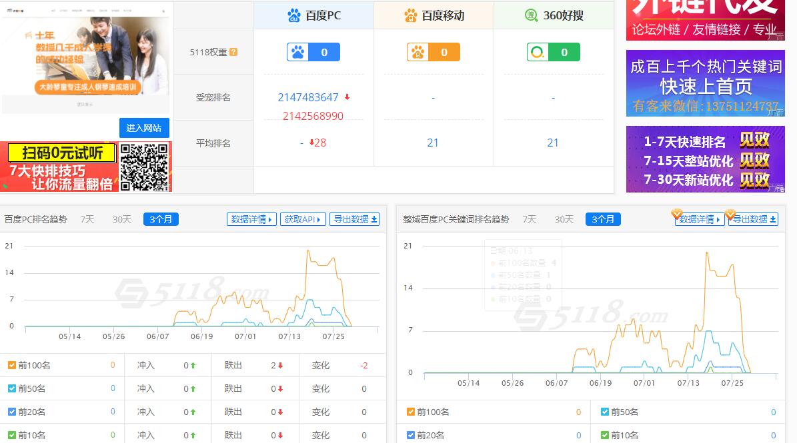The image size is (797, 443).
Task: Click the download icon on left 导出数据
Action: coord(374,219)
